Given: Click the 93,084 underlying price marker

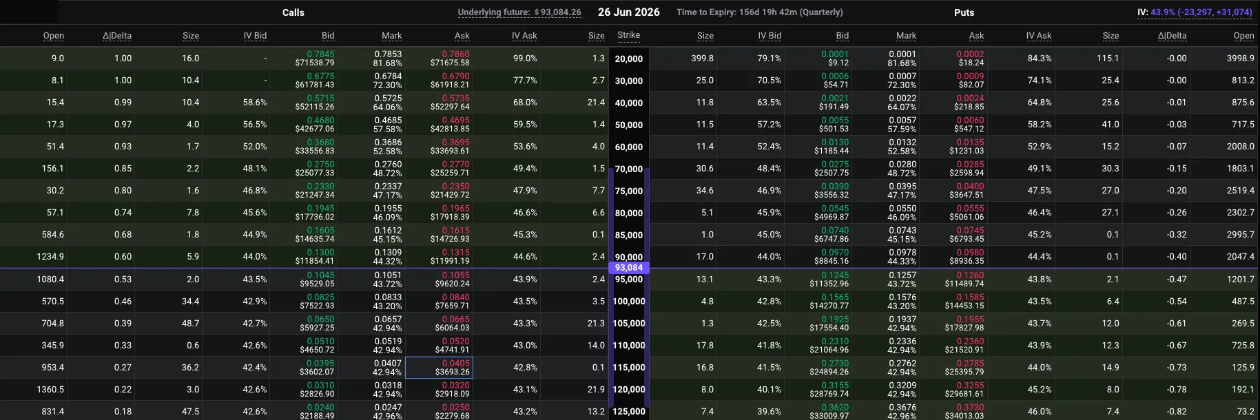Looking at the screenshot, I should 629,268.
